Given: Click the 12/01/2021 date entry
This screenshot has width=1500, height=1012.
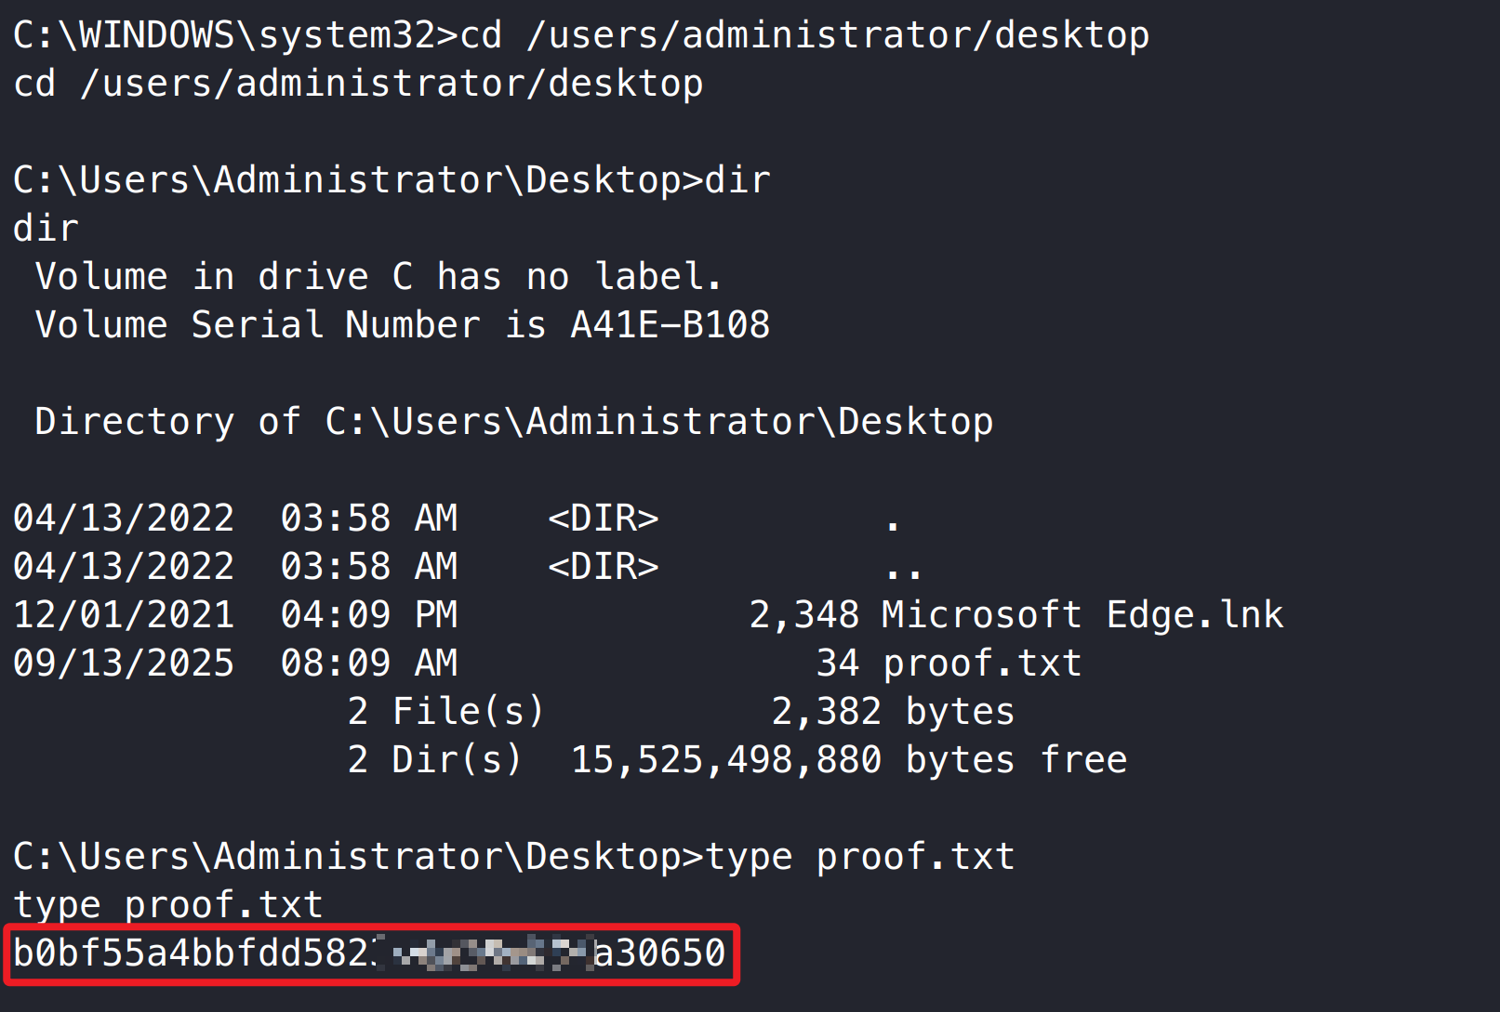Looking at the screenshot, I should click(x=124, y=615).
